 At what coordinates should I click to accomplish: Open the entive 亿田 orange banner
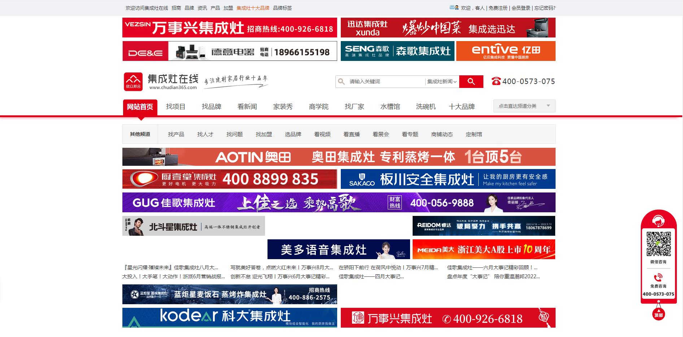point(506,51)
